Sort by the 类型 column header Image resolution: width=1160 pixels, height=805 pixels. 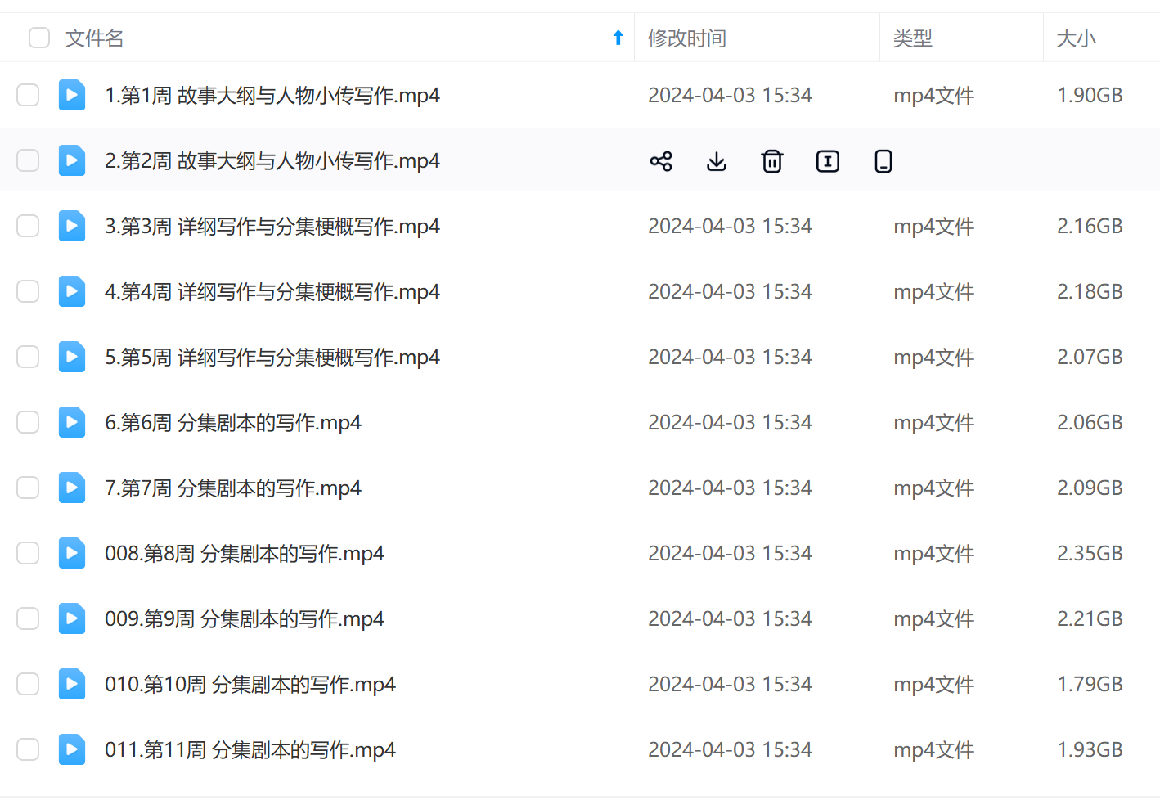[x=913, y=38]
